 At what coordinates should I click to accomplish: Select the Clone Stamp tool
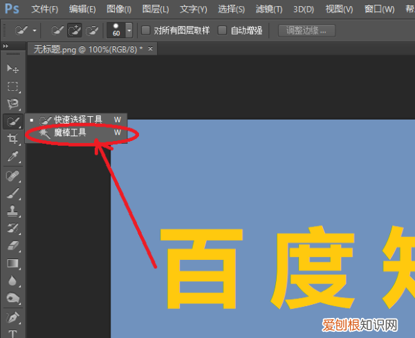[12, 211]
